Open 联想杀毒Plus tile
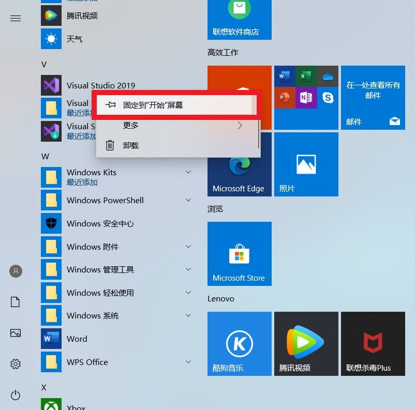 [x=373, y=344]
